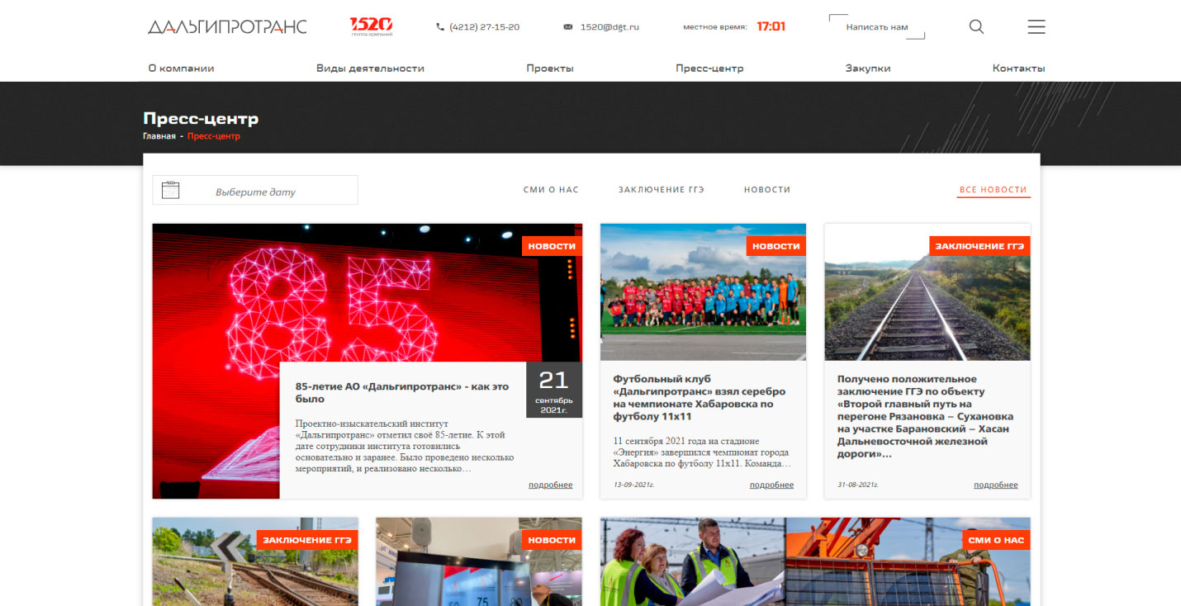
Task: Open football team photo thumbnail
Action: pyautogui.click(x=703, y=291)
